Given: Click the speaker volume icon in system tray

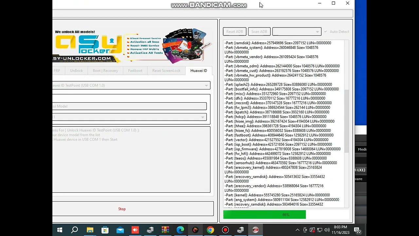Looking at the screenshot, I should click(327, 230).
